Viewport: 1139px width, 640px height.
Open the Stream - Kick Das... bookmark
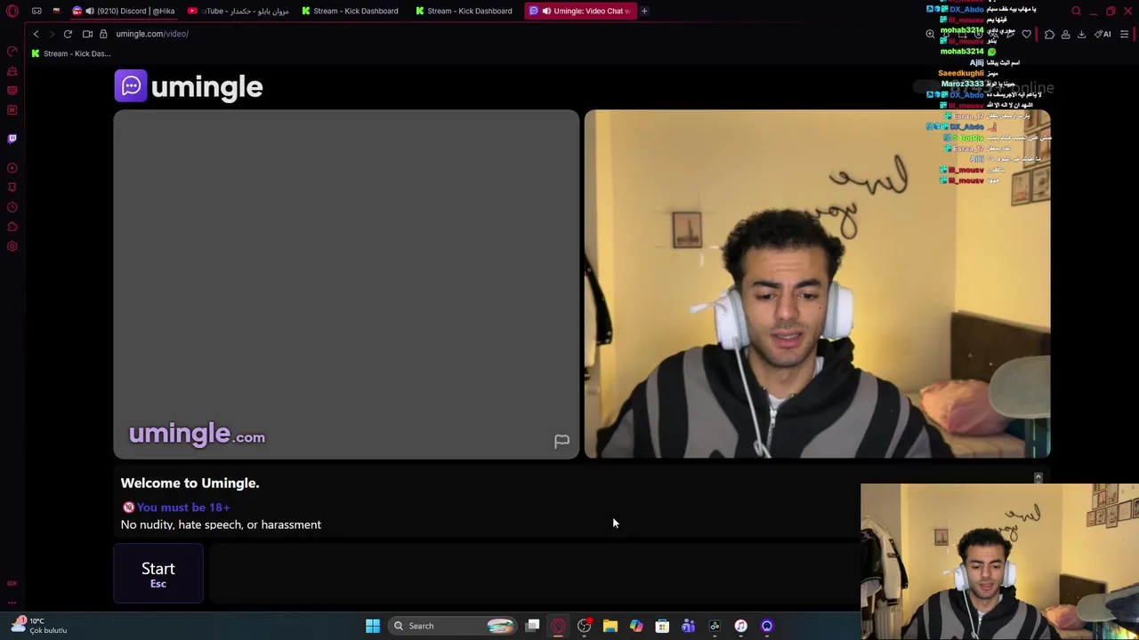pos(70,53)
